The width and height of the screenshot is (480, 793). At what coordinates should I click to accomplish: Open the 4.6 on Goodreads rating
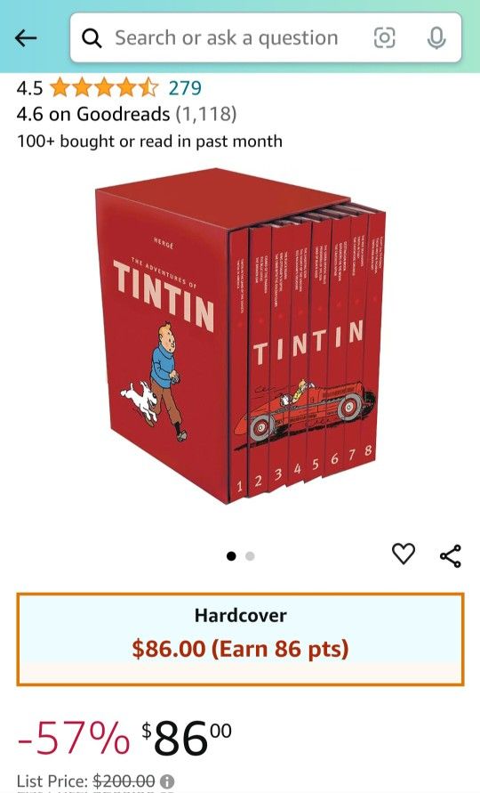[x=126, y=114]
